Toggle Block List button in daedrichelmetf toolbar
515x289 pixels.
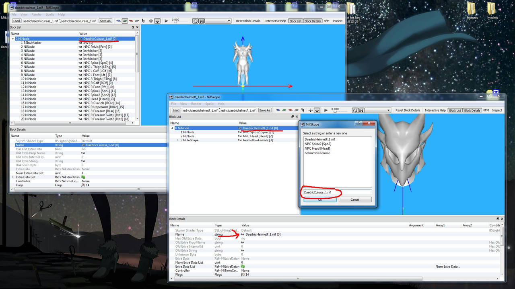pos(455,110)
